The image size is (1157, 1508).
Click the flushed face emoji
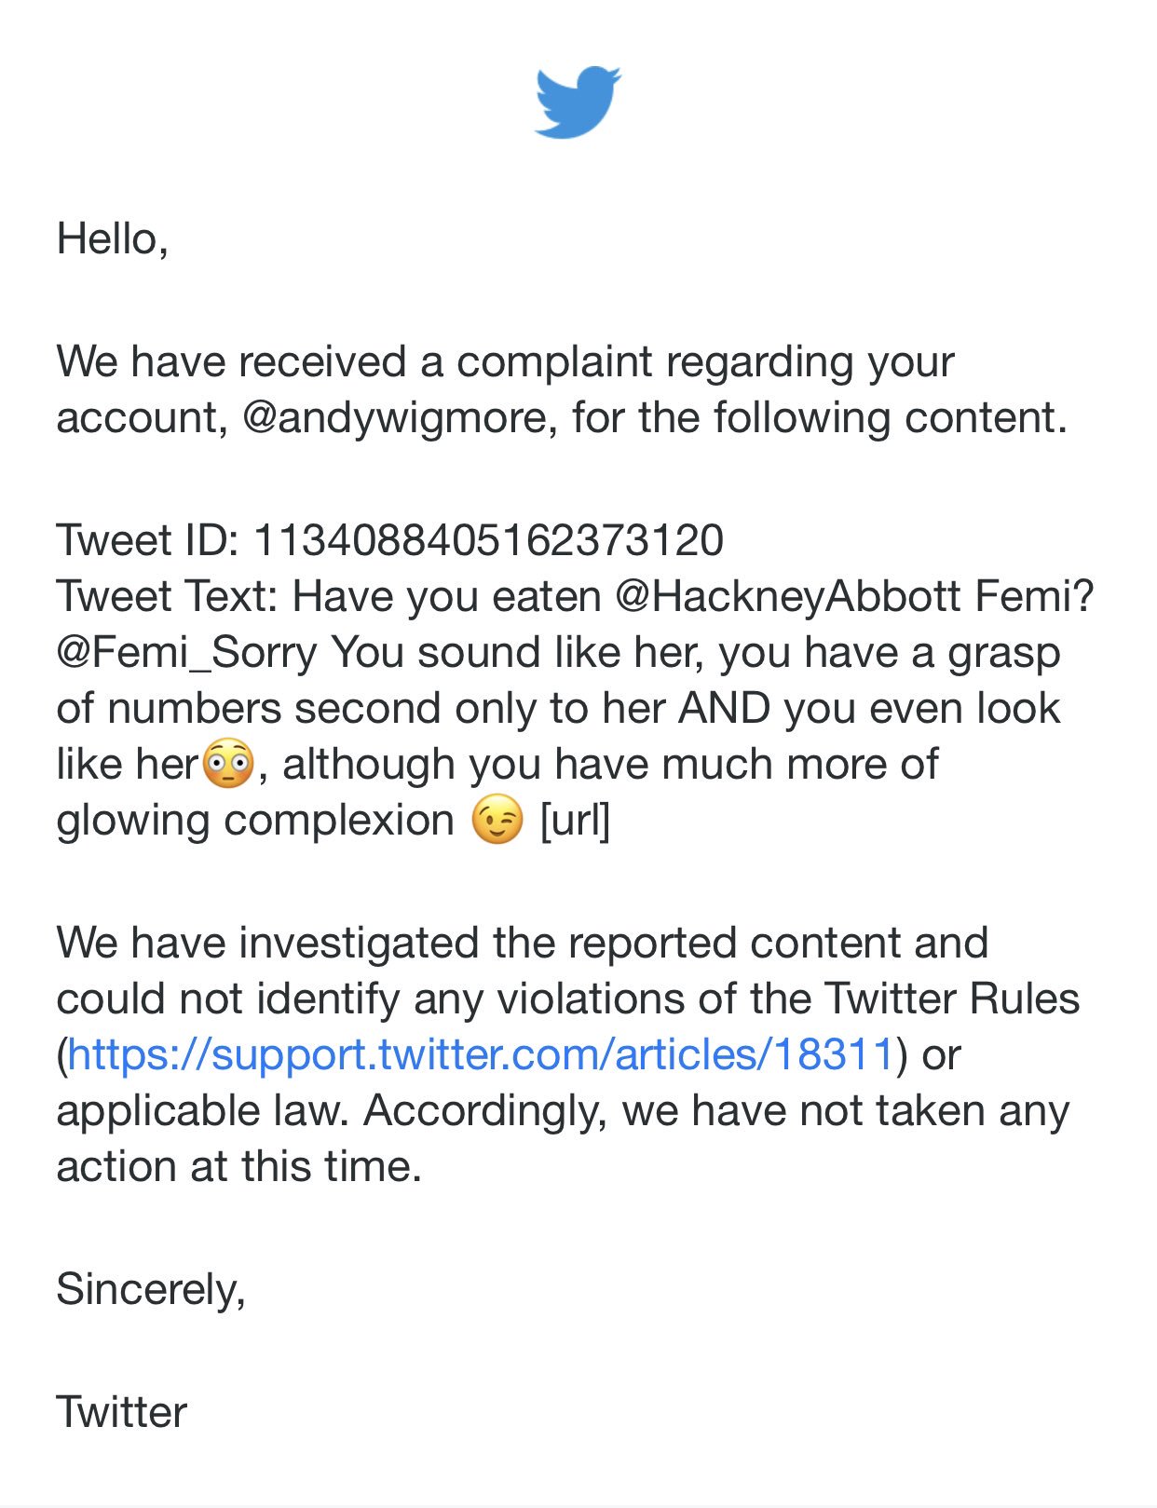click(228, 764)
